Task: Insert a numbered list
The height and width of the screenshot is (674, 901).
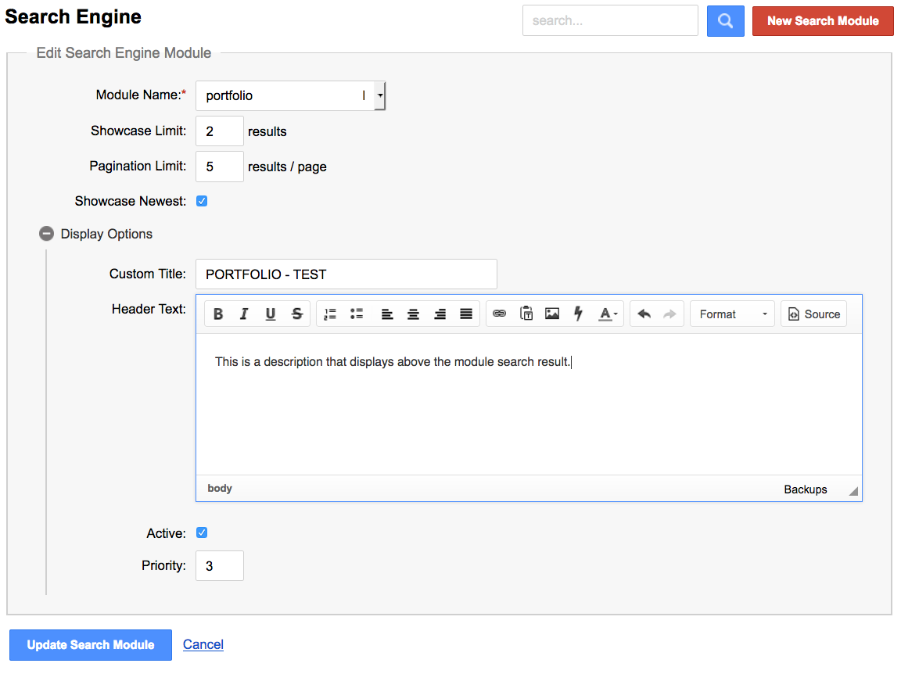Action: [x=330, y=314]
